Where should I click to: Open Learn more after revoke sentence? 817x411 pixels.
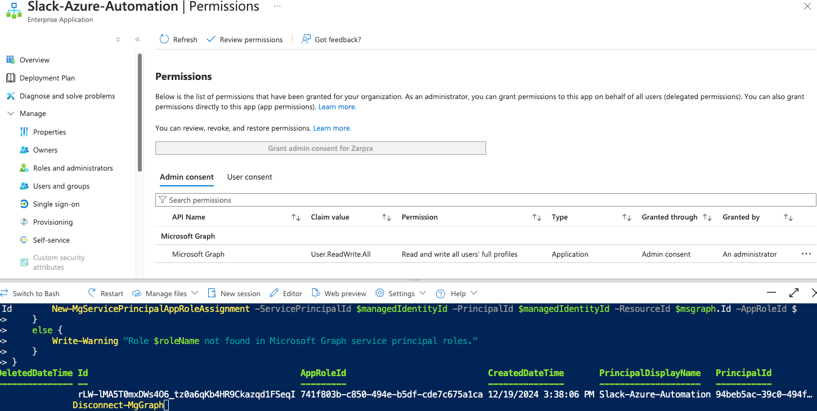pyautogui.click(x=332, y=128)
